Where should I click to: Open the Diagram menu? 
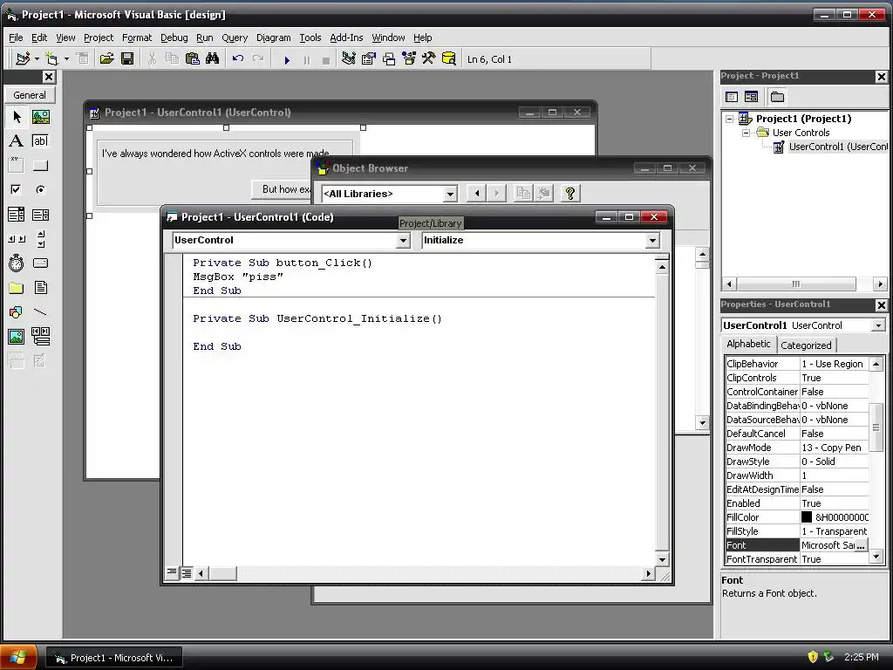coord(273,38)
